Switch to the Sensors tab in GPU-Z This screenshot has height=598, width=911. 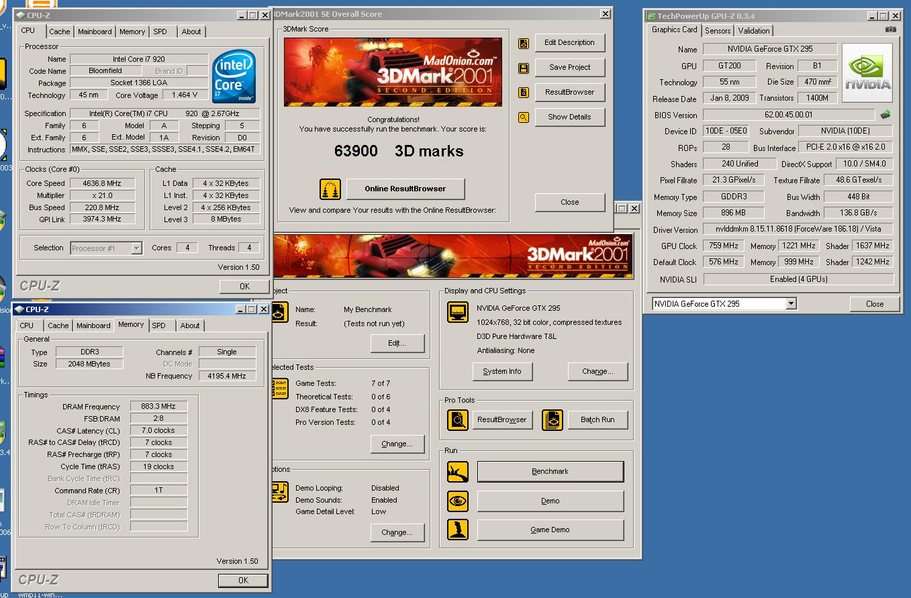[x=718, y=31]
